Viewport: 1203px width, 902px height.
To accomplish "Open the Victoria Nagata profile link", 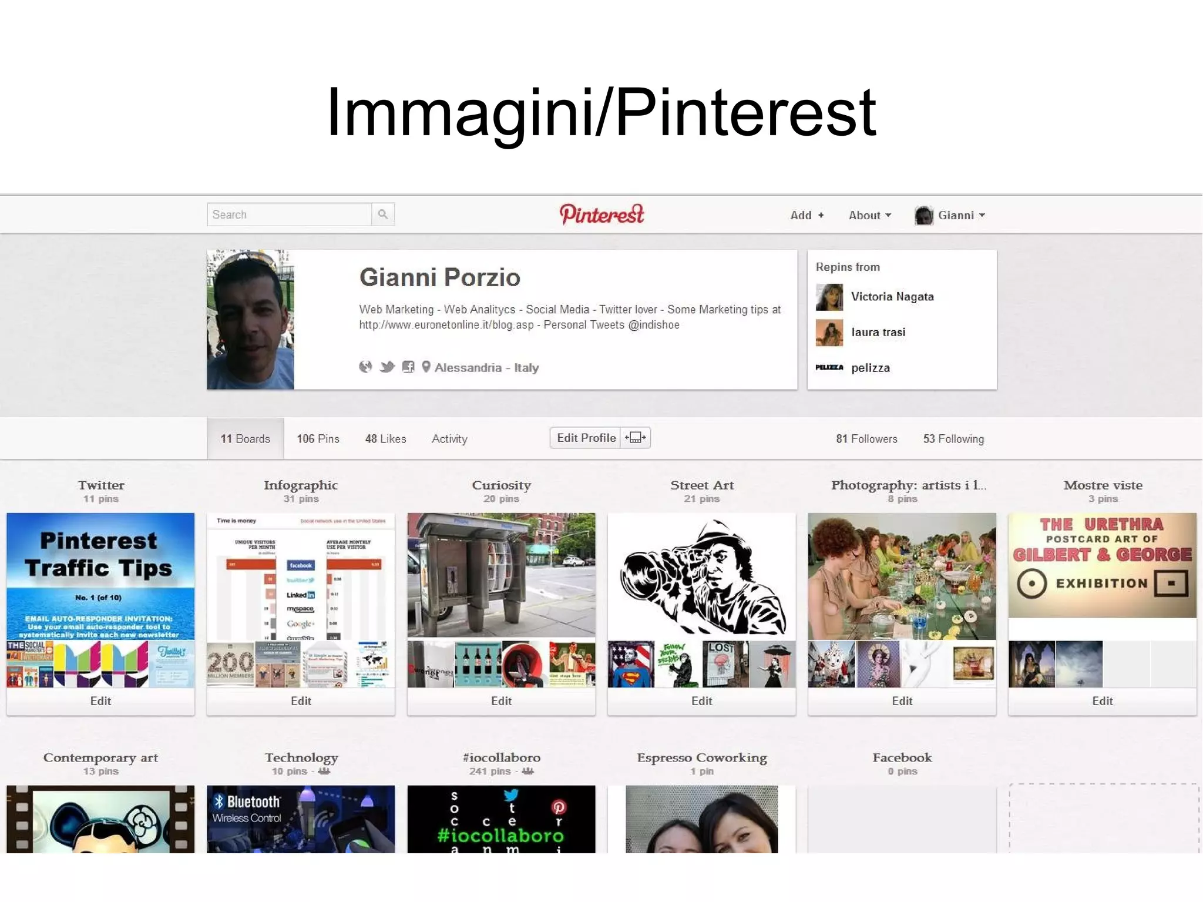I will (x=892, y=297).
